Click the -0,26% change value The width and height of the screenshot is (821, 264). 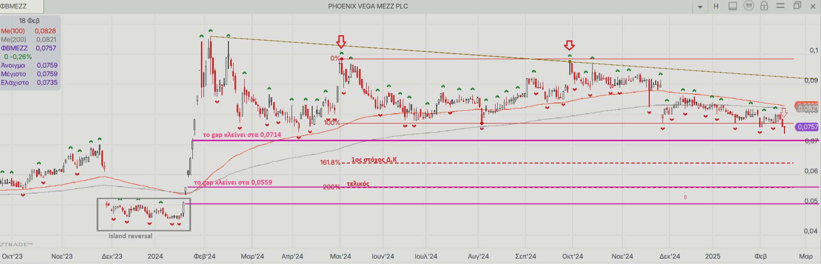pyautogui.click(x=21, y=57)
